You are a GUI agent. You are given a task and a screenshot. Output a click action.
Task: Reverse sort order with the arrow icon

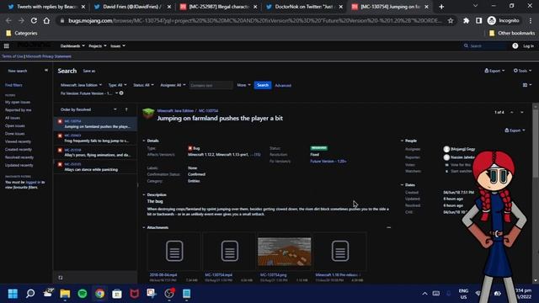click(126, 109)
